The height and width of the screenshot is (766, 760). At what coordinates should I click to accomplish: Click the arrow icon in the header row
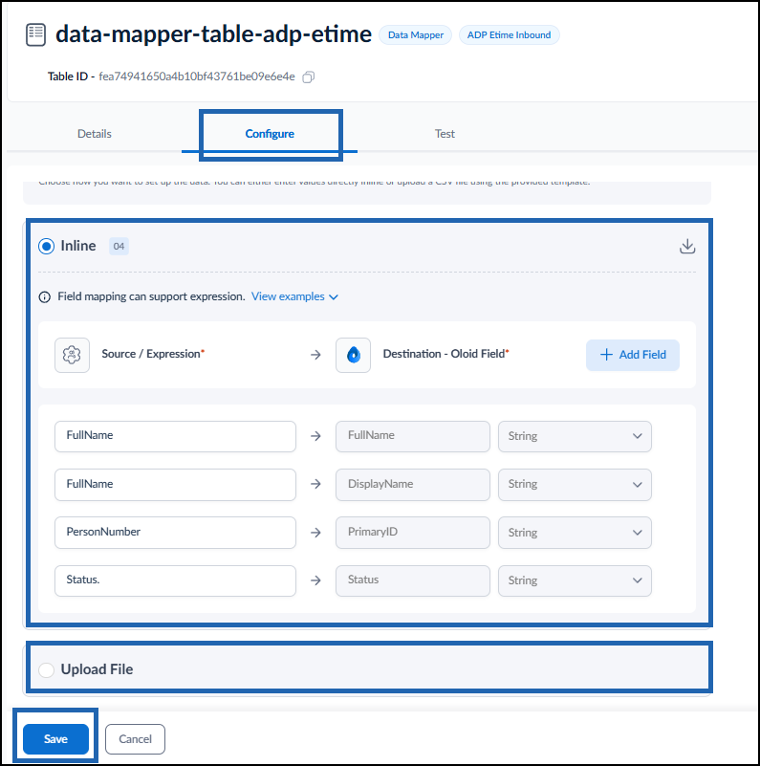click(x=316, y=355)
